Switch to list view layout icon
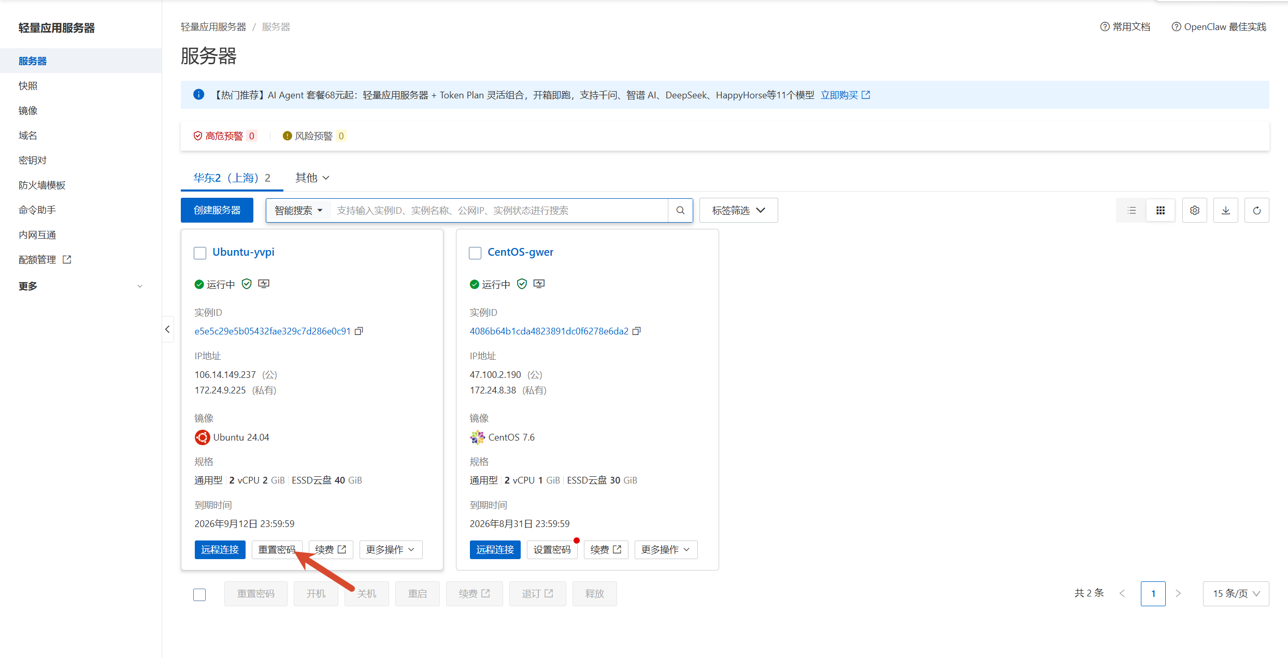Image resolution: width=1288 pixels, height=658 pixels. (x=1132, y=210)
